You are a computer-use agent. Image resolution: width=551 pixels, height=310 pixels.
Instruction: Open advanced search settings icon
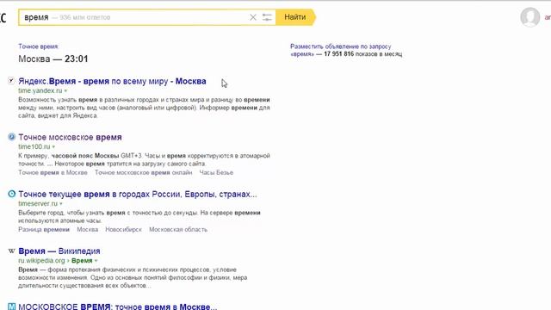coord(267,17)
